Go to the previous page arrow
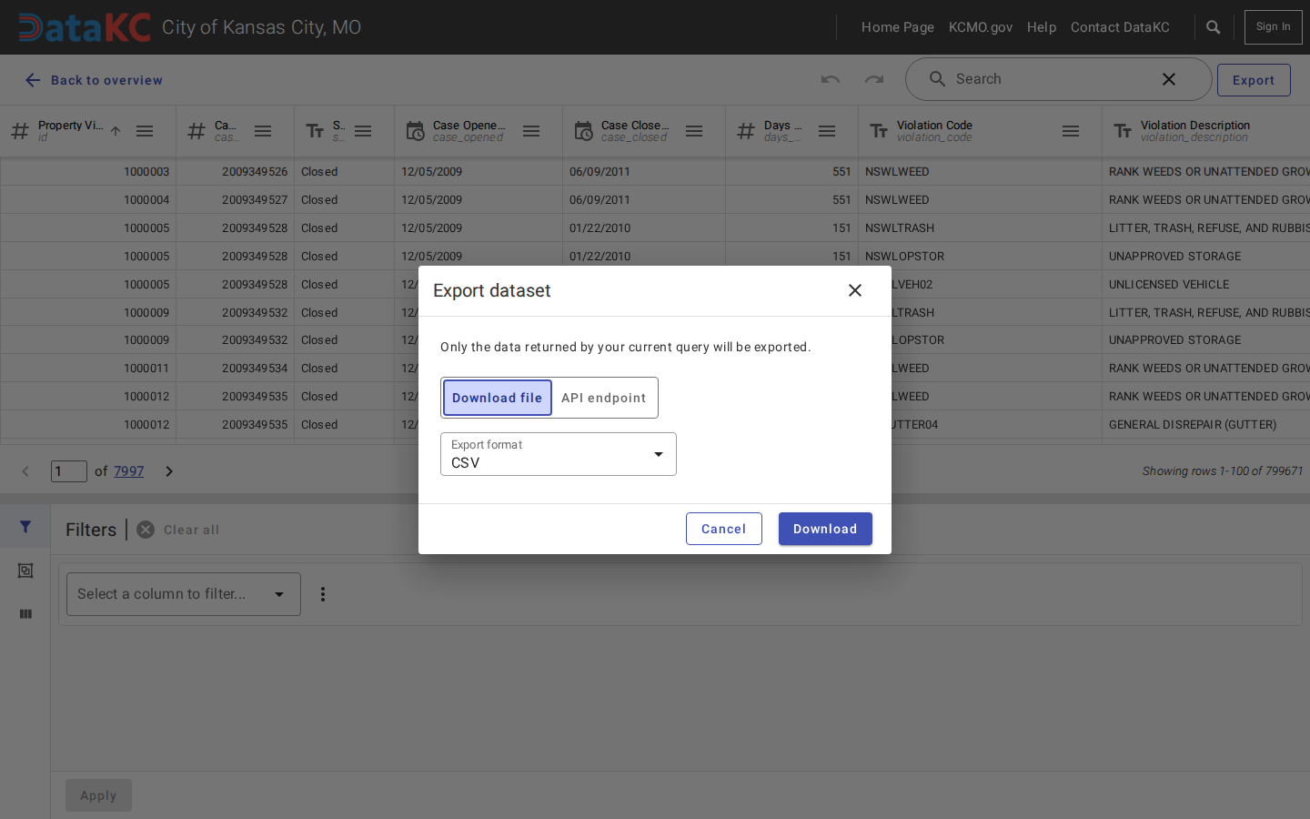Viewport: 1310px width, 819px height. 25,471
